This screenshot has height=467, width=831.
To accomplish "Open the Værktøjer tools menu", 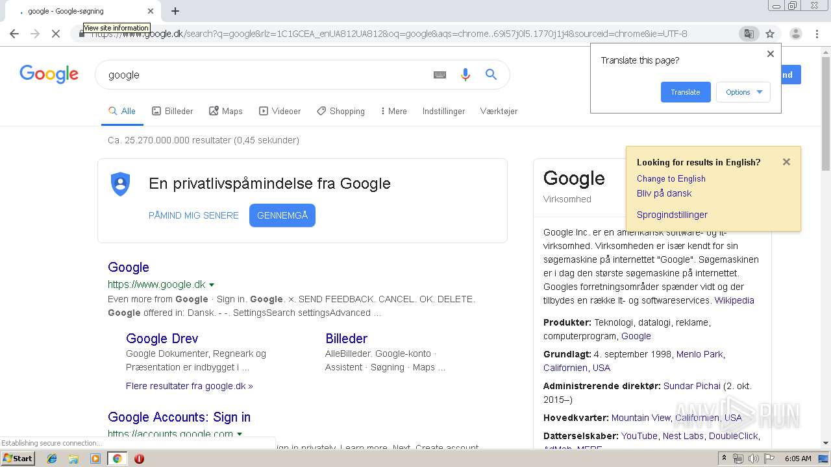I will 499,111.
